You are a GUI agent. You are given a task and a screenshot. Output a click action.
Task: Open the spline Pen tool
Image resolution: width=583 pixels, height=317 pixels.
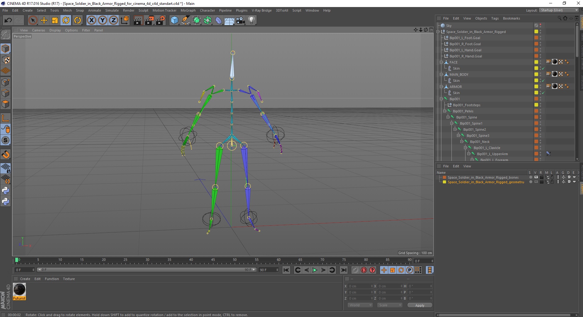pos(186,20)
